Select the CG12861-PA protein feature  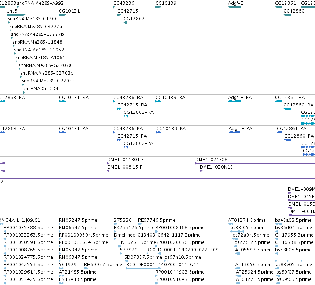pyautogui.click(x=279, y=132)
